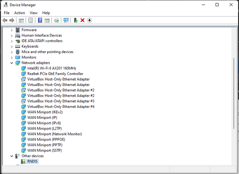This screenshot has height=174, width=239.
Task: Open the Action menu
Action: (x=19, y=13)
